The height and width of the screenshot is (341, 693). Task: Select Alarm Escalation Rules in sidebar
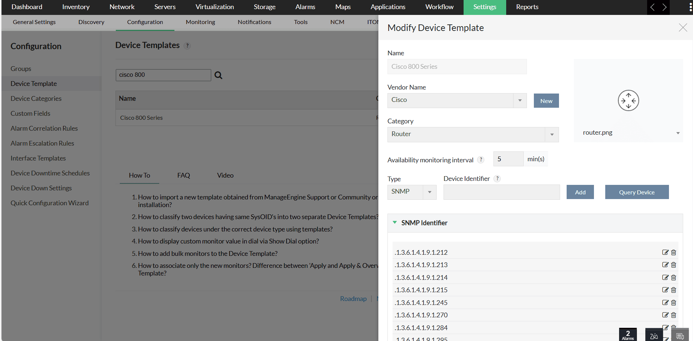pos(42,143)
